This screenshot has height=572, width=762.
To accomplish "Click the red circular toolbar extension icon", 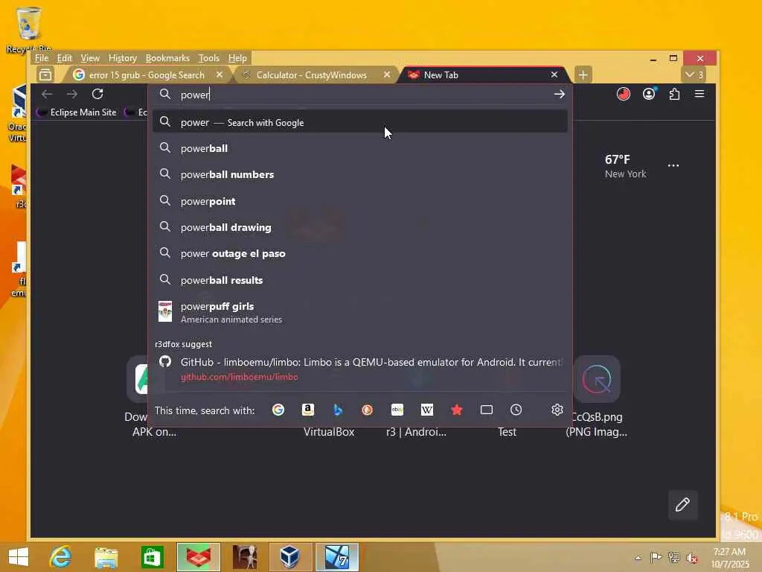I will coord(624,93).
